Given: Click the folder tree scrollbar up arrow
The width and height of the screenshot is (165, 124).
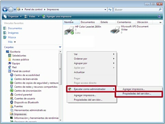Looking at the screenshot, I should tap(60, 52).
